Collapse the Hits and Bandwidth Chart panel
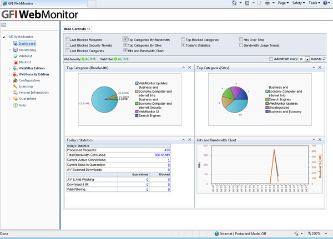The width and height of the screenshot is (333, 239). [313, 140]
